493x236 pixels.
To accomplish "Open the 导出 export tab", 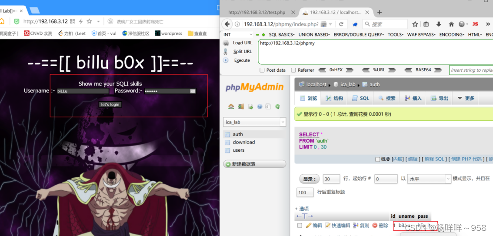I will tap(439, 98).
